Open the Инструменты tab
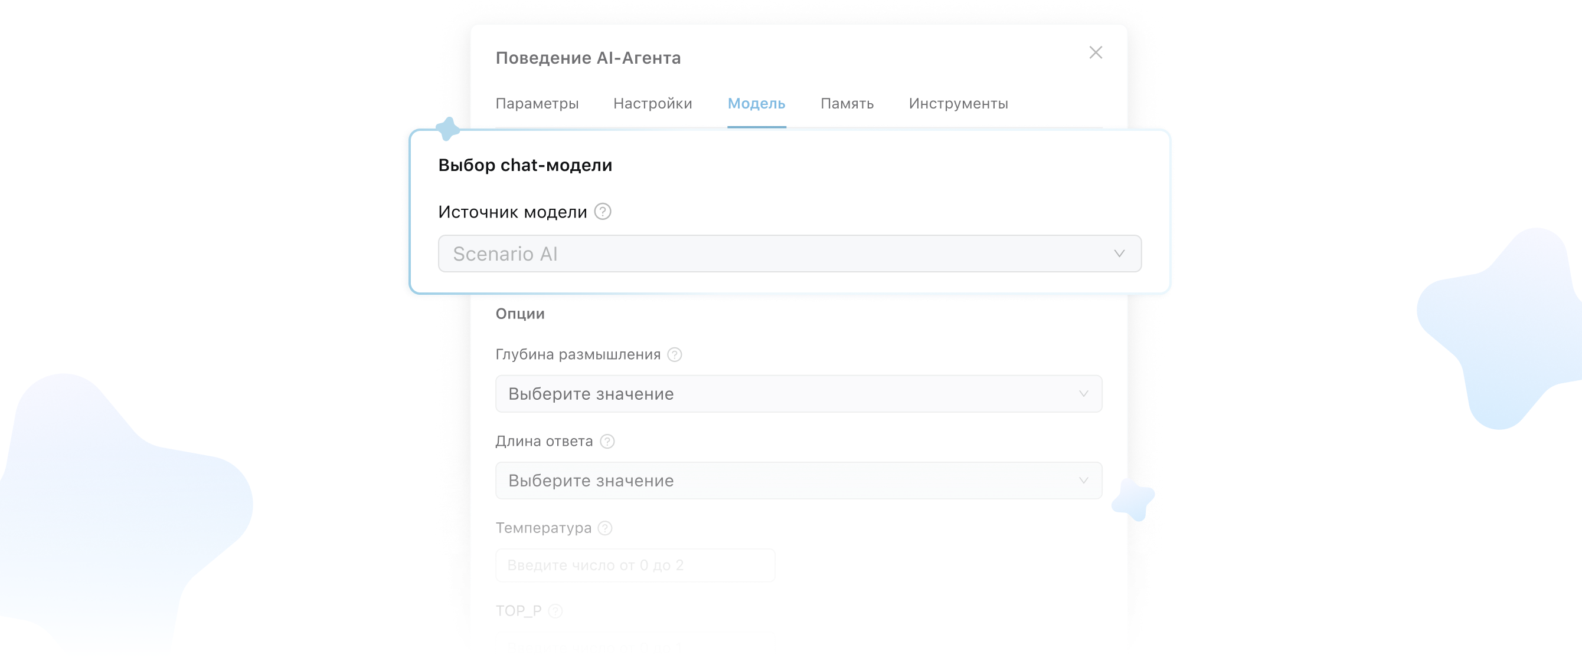This screenshot has width=1582, height=658. [958, 104]
